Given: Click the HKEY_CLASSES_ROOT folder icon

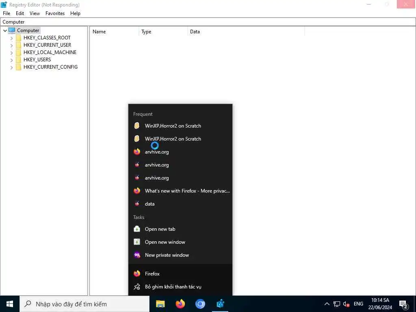Looking at the screenshot, I should [x=18, y=38].
